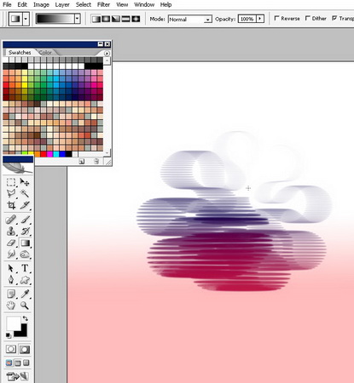
Task: Choose the Radial Gradient style icon
Action: 106,19
